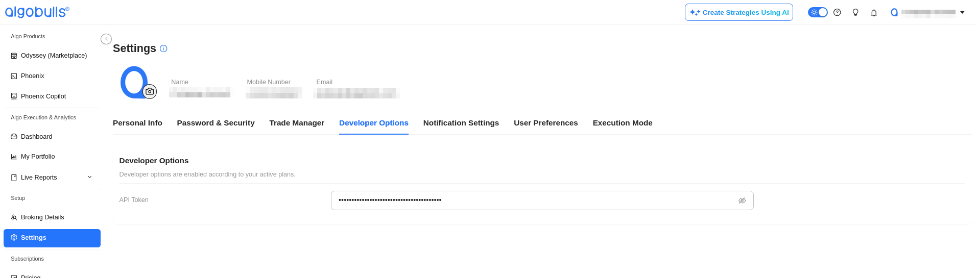
Task: Open the lightbulb suggestions icon
Action: point(855,12)
